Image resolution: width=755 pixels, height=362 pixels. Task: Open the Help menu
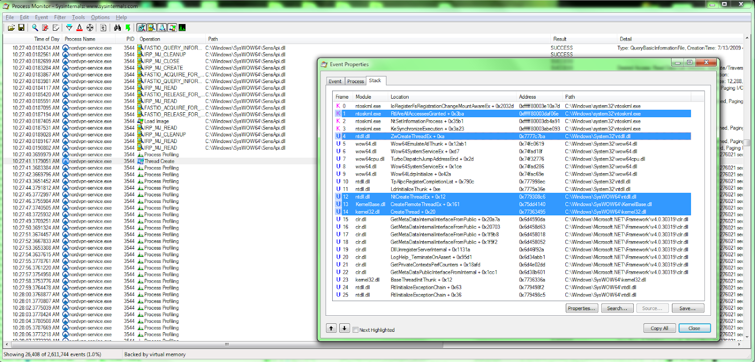(121, 17)
